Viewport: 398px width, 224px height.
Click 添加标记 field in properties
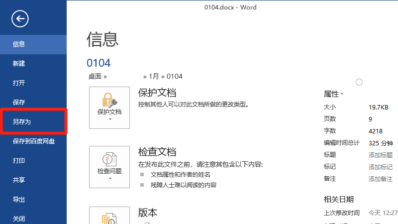[x=380, y=167]
